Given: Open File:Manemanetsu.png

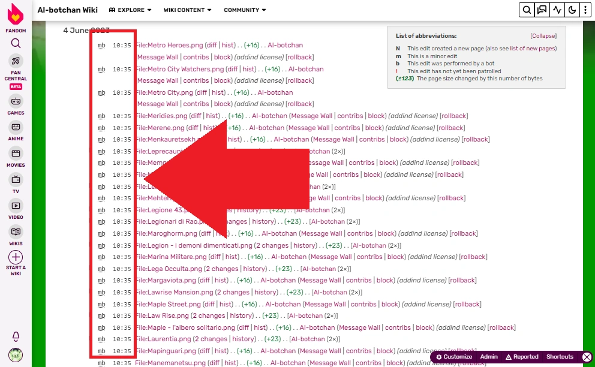Looking at the screenshot, I should [x=170, y=363].
